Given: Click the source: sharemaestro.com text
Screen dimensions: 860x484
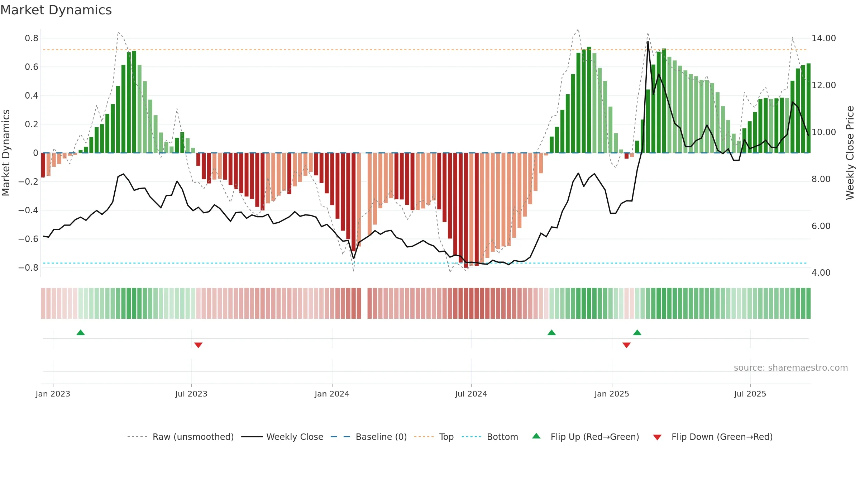Looking at the screenshot, I should [791, 367].
